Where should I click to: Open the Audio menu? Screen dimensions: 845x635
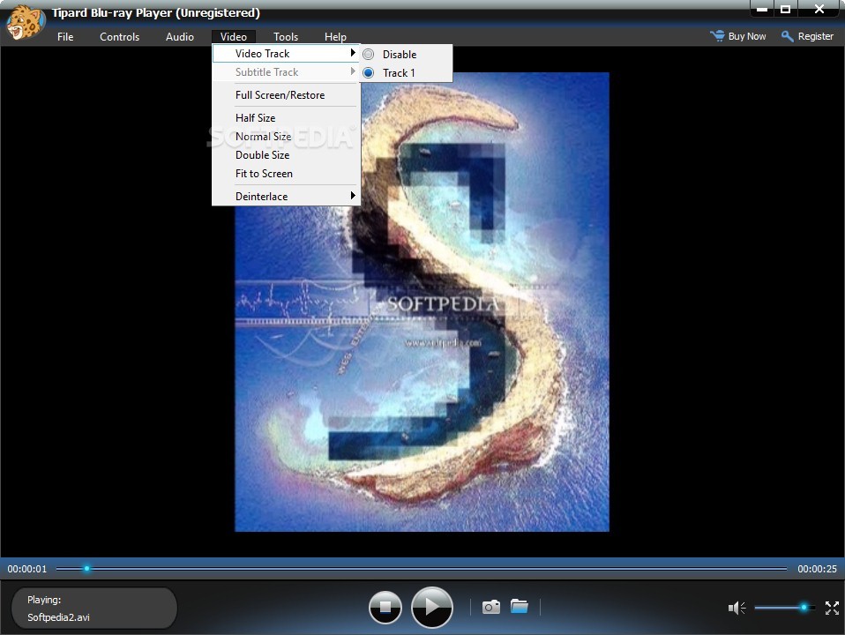coord(179,37)
